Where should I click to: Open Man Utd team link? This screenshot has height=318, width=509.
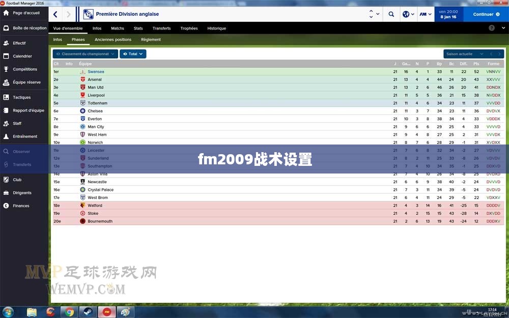(96, 88)
